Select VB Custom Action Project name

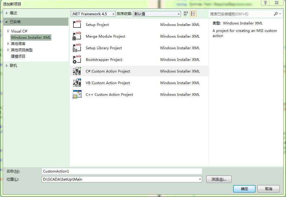[108, 83]
